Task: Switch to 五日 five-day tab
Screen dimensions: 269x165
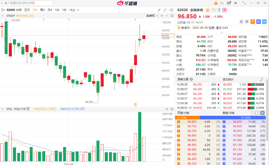Action: click(27, 10)
